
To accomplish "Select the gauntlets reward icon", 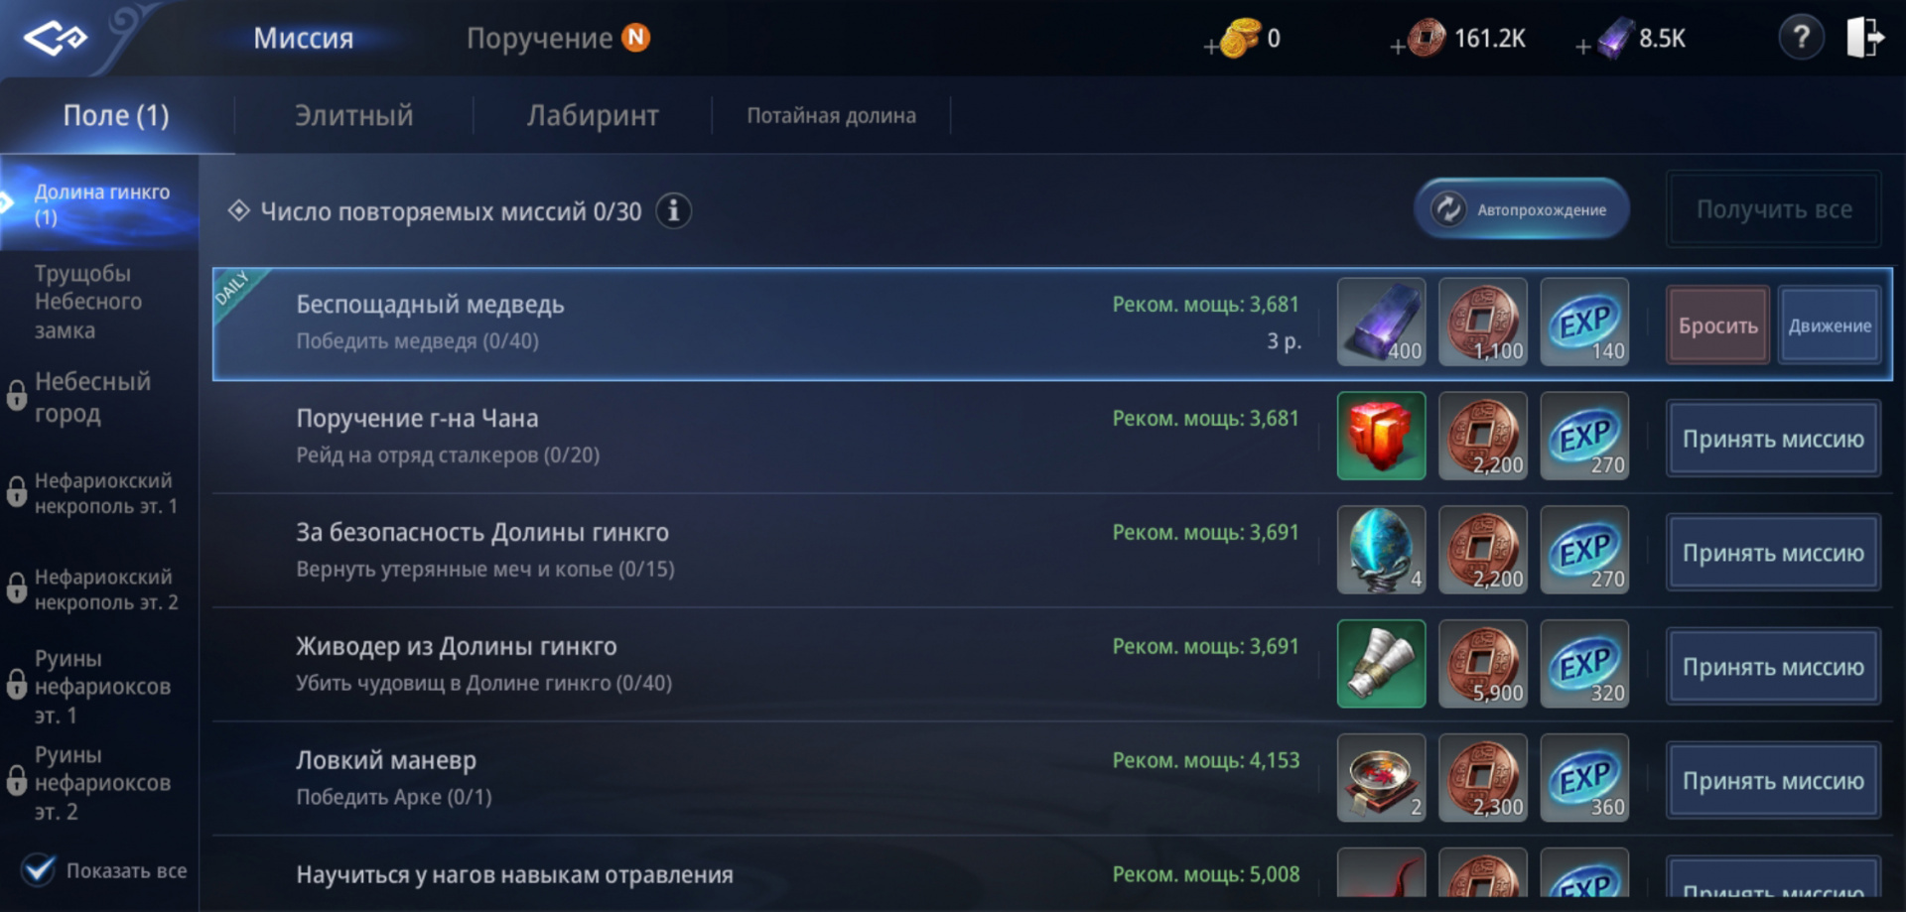I will (1381, 665).
